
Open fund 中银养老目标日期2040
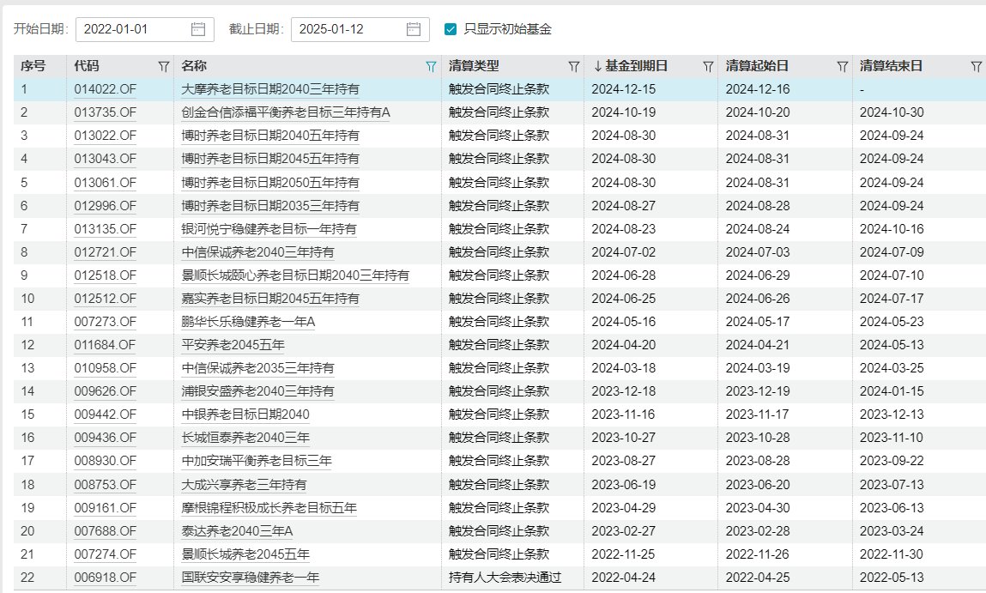[245, 415]
